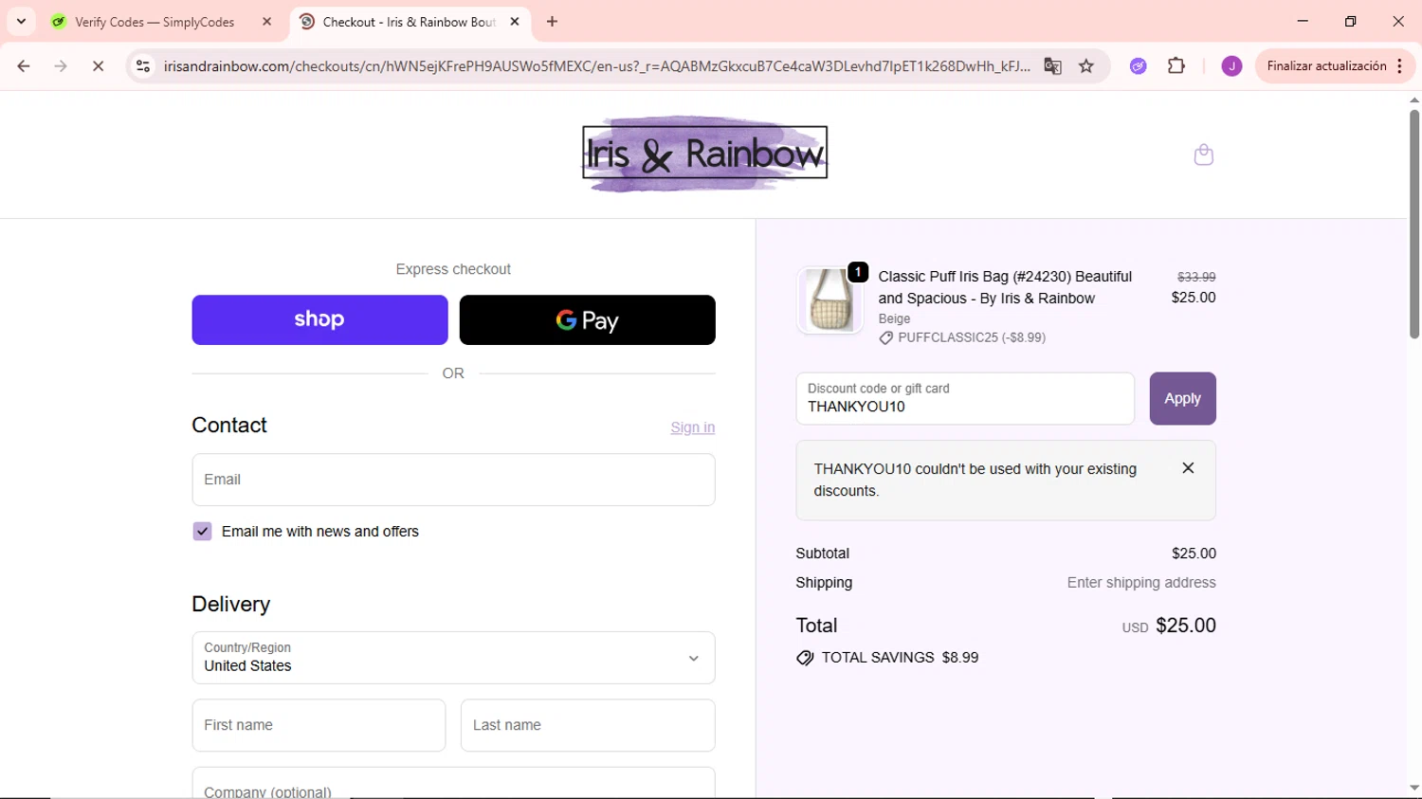
Task: Select the Checkout - Iris & Rainbow tab
Action: click(408, 22)
